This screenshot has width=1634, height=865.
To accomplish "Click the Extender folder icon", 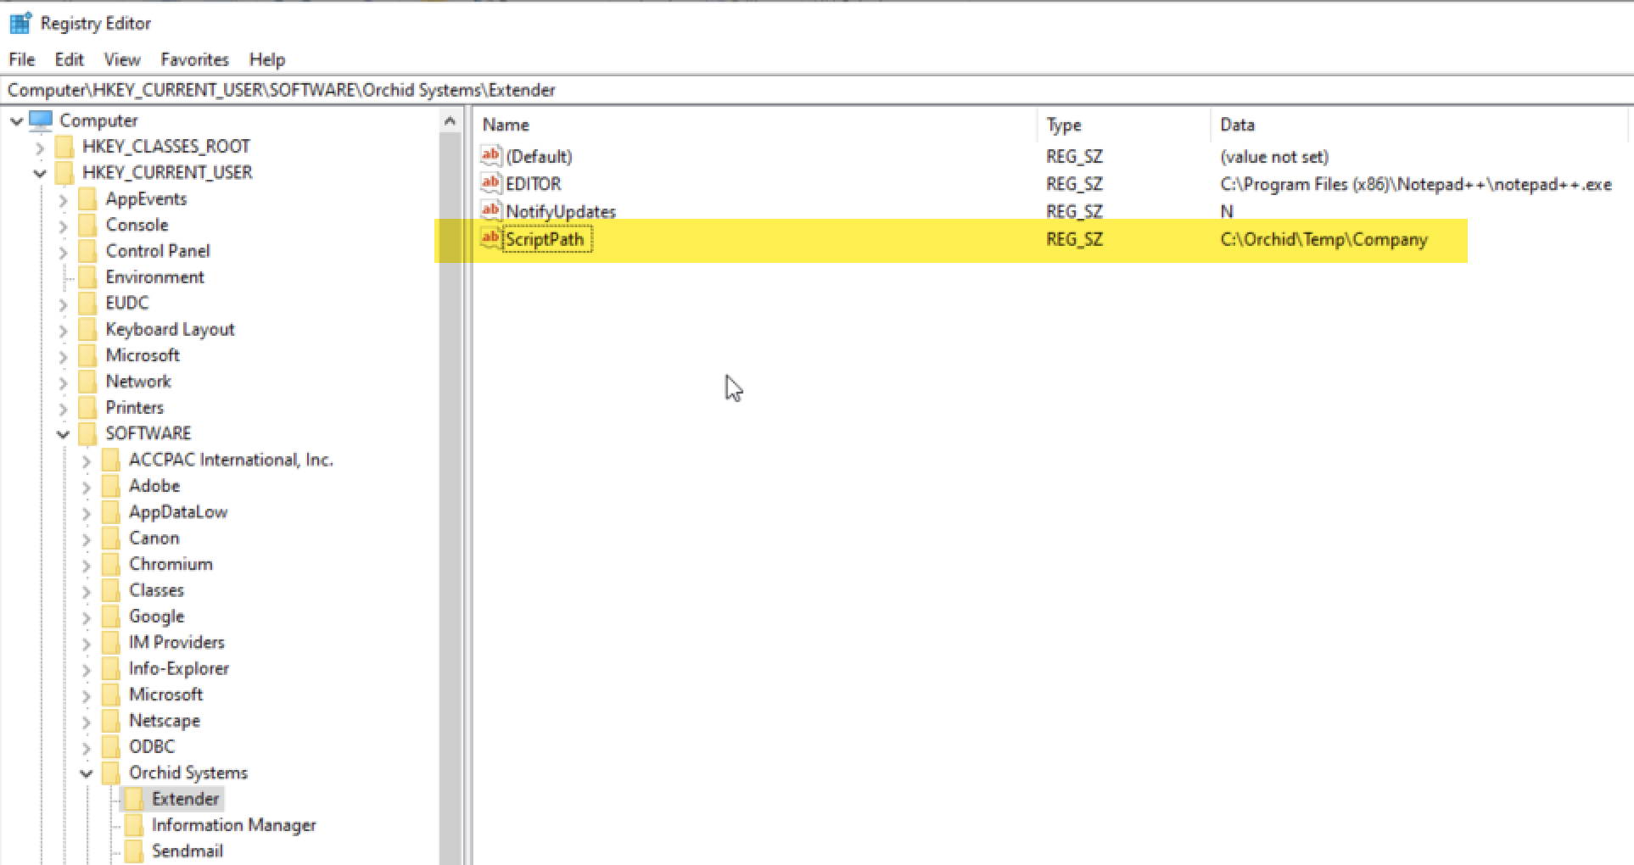I will point(133,799).
